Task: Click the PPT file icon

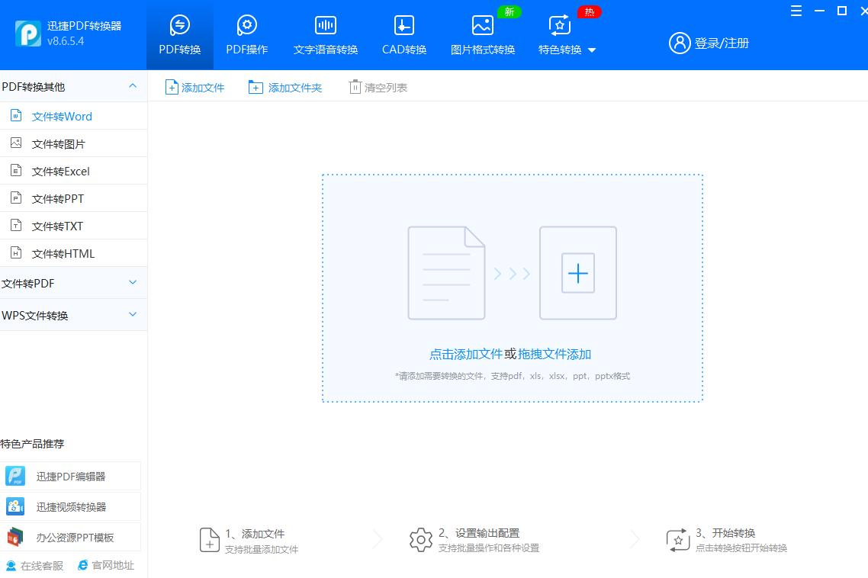Action: [x=16, y=197]
